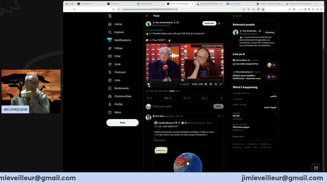Subscribe to Eric Archambault
The width and height of the screenshot is (327, 183).
coord(209,23)
